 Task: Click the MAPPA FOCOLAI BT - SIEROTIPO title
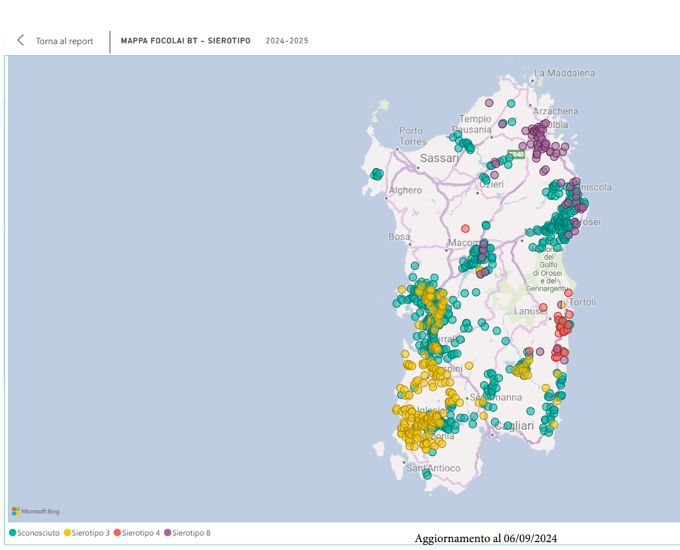pyautogui.click(x=186, y=41)
